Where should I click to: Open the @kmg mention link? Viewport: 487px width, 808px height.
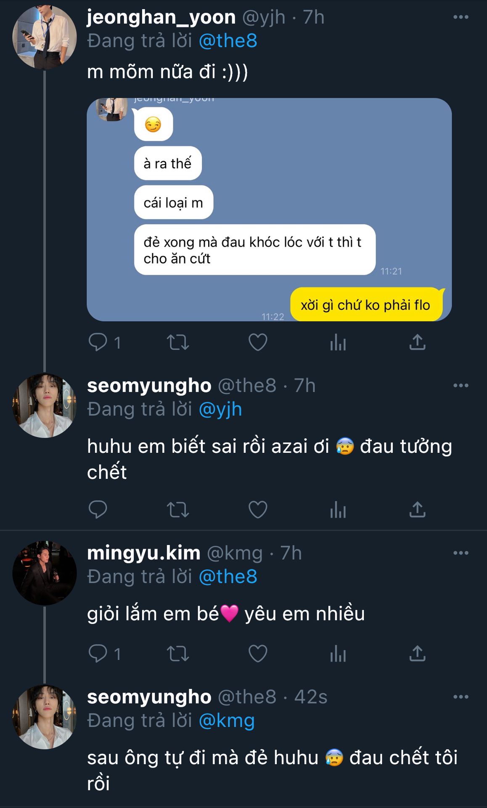226,721
